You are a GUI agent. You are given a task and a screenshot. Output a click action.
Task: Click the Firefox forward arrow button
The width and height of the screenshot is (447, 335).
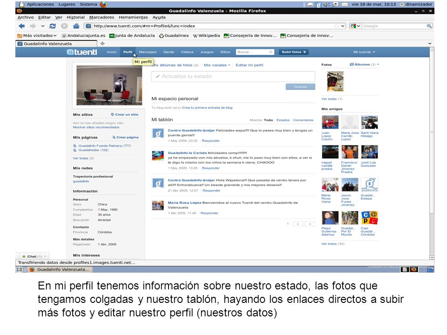point(33,26)
